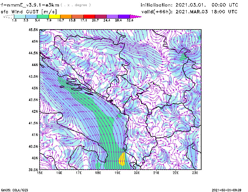Image resolution: width=248 pixels, height=192 pixels.
Task: Click the yellow gust patch on map
Action: click(x=122, y=159)
